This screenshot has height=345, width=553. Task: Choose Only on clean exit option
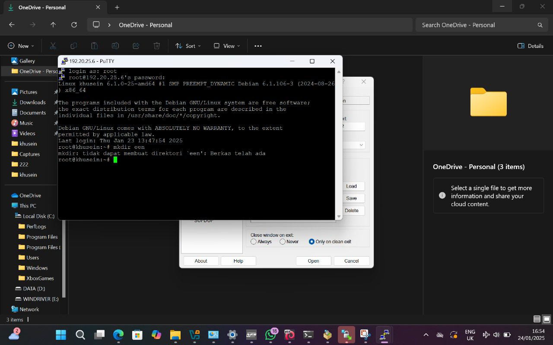point(311,241)
